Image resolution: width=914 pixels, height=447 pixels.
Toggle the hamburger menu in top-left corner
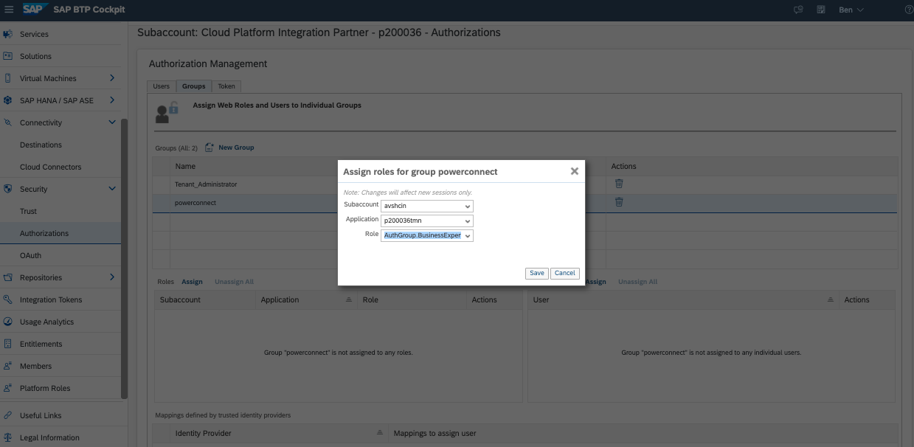10,10
